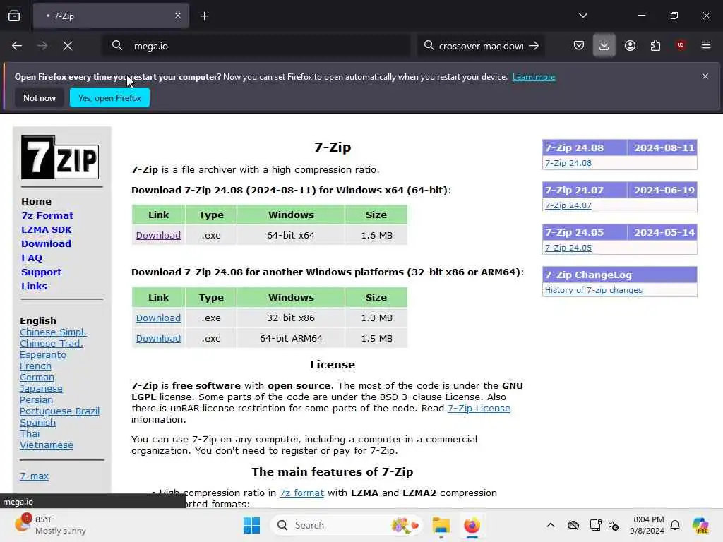Screen dimensions: 723x542
Task: Open the extensions puzzle icon
Action: point(655,45)
